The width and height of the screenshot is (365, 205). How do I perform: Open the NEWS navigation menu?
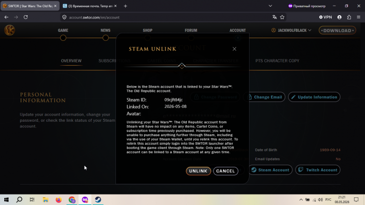tap(106, 30)
